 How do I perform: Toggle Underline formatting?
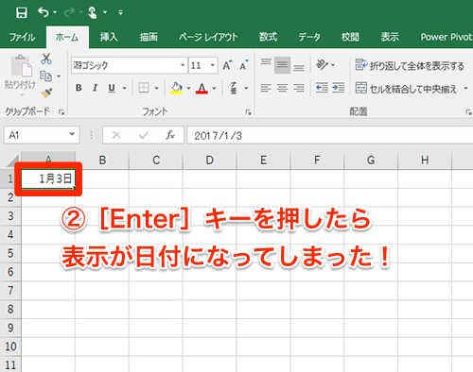click(x=112, y=88)
